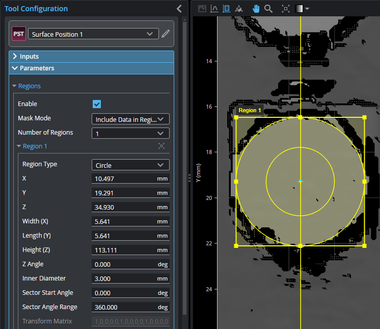Viewport: 380px width, 329px height.
Task: Open the Region Type Circle dropdown
Action: pyautogui.click(x=130, y=165)
